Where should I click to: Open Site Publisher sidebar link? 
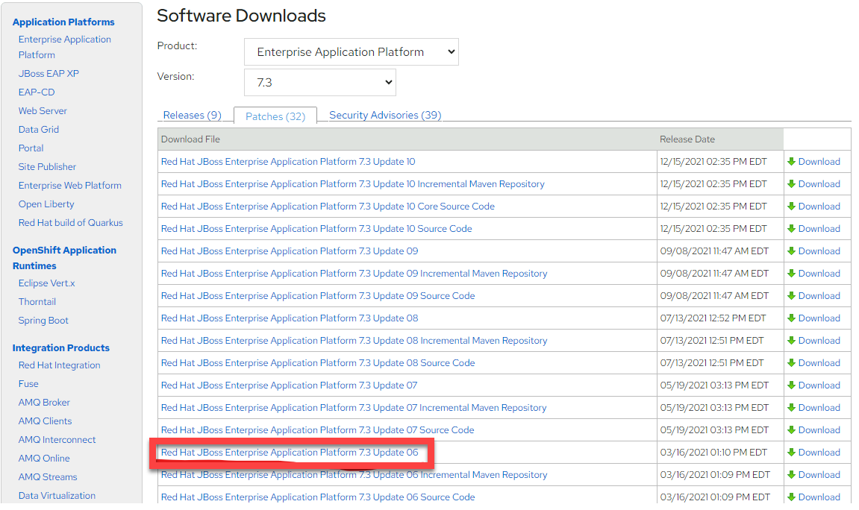click(47, 166)
